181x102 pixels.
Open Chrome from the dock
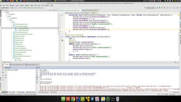73,99
